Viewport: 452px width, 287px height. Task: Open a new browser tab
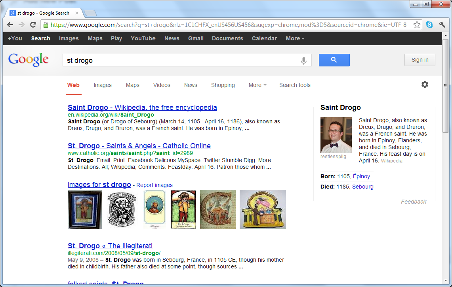[x=90, y=13]
